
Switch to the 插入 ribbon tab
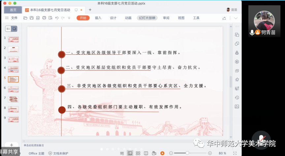click(98, 18)
